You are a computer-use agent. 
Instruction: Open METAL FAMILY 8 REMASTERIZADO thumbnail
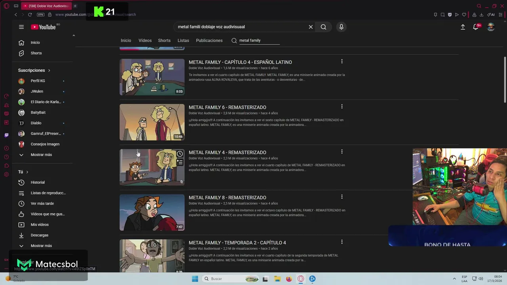click(x=152, y=213)
